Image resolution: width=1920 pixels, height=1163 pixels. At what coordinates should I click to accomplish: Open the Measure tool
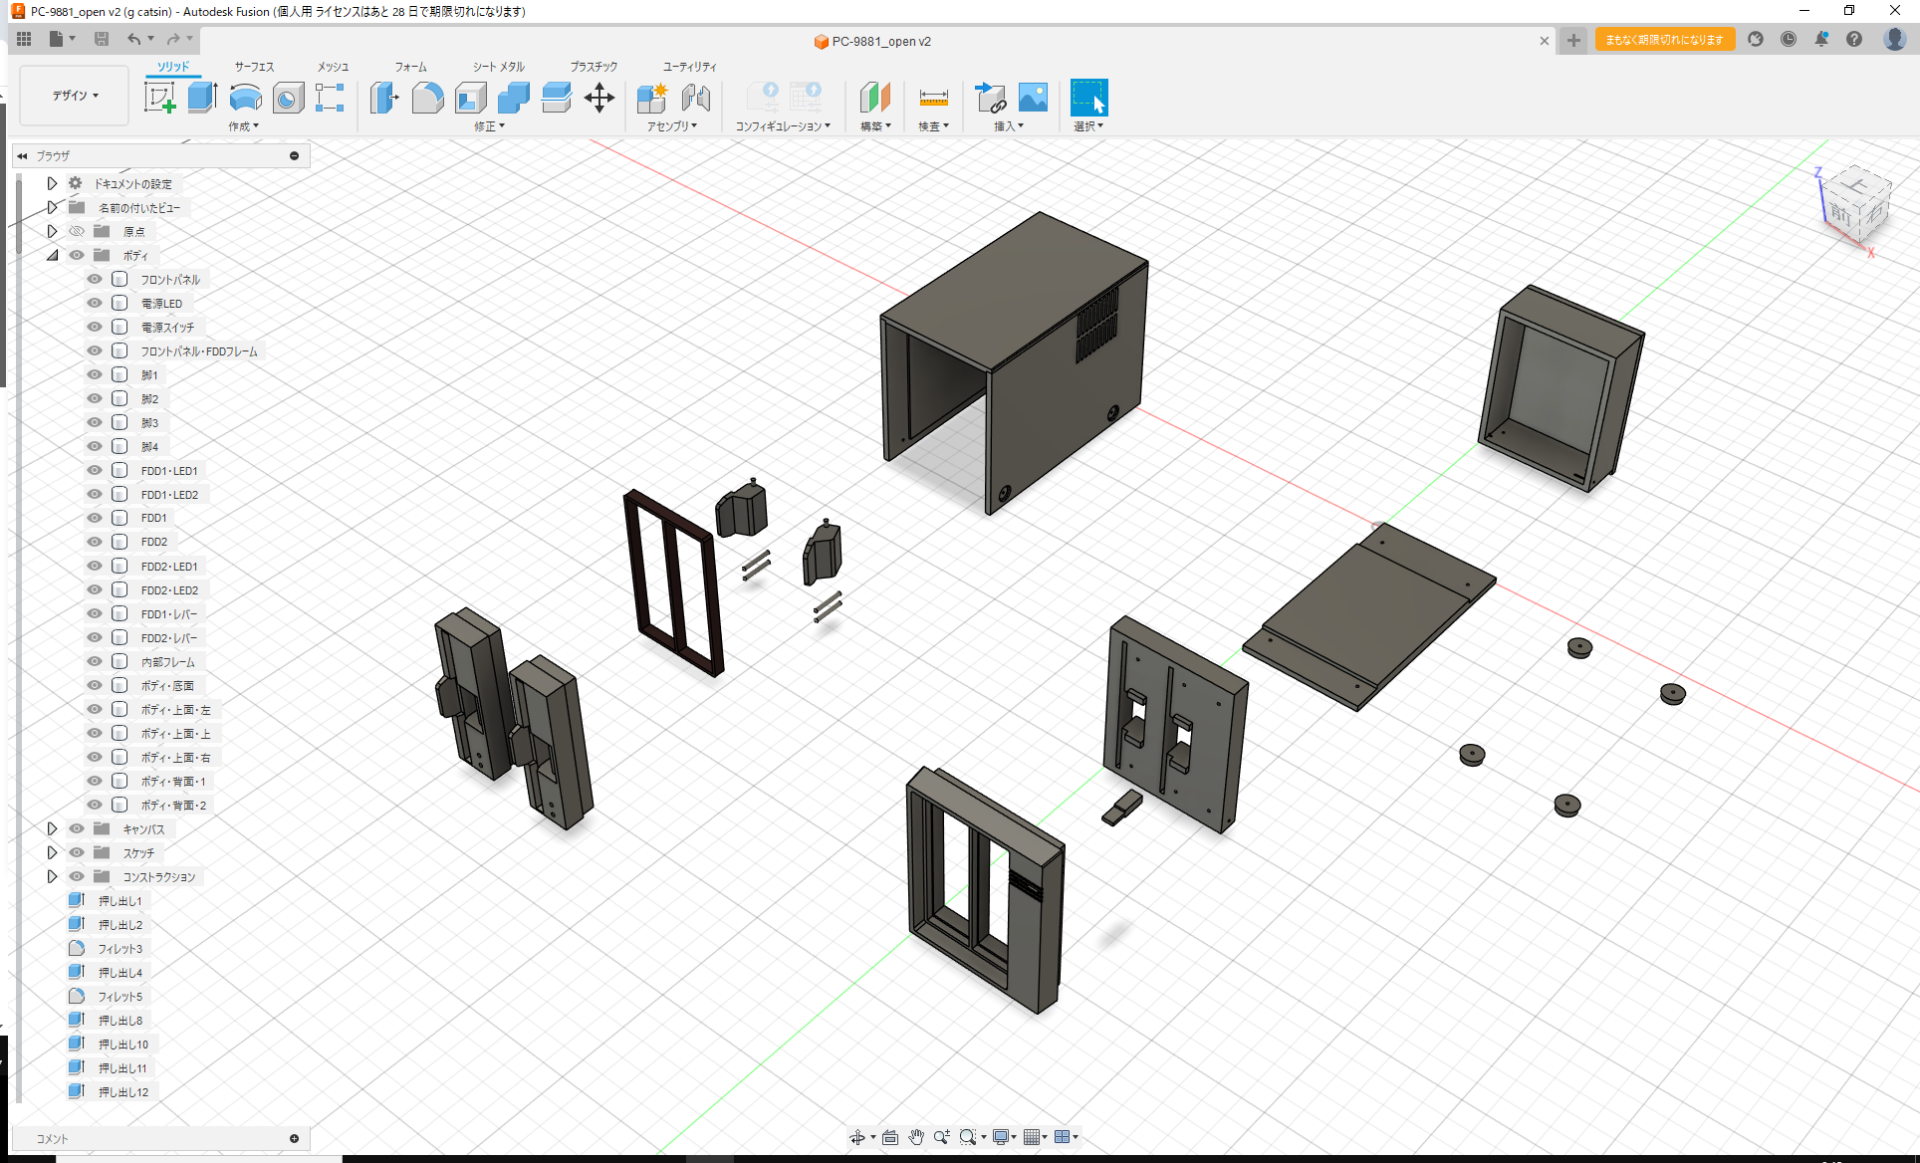(x=933, y=98)
